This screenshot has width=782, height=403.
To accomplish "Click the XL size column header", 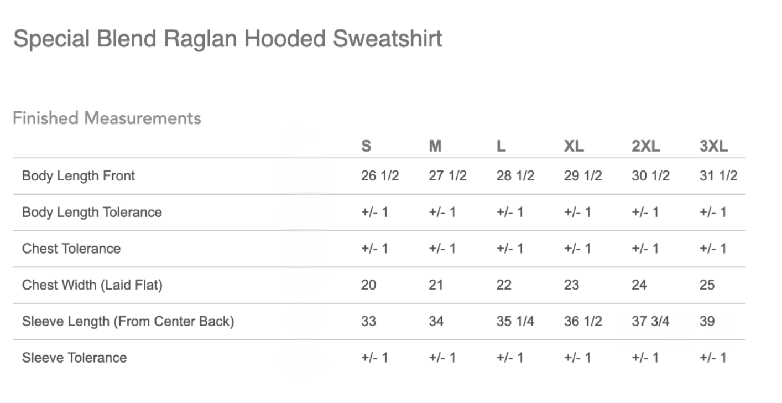I will click(574, 146).
